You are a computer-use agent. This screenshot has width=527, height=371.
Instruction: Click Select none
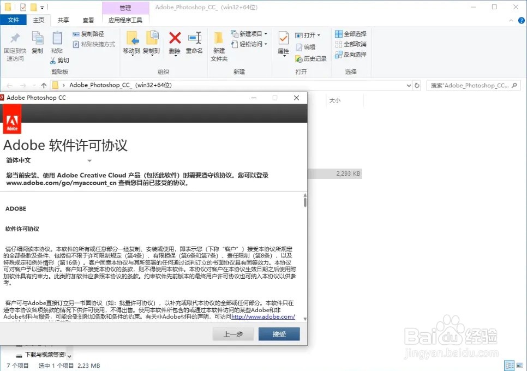[x=351, y=44]
